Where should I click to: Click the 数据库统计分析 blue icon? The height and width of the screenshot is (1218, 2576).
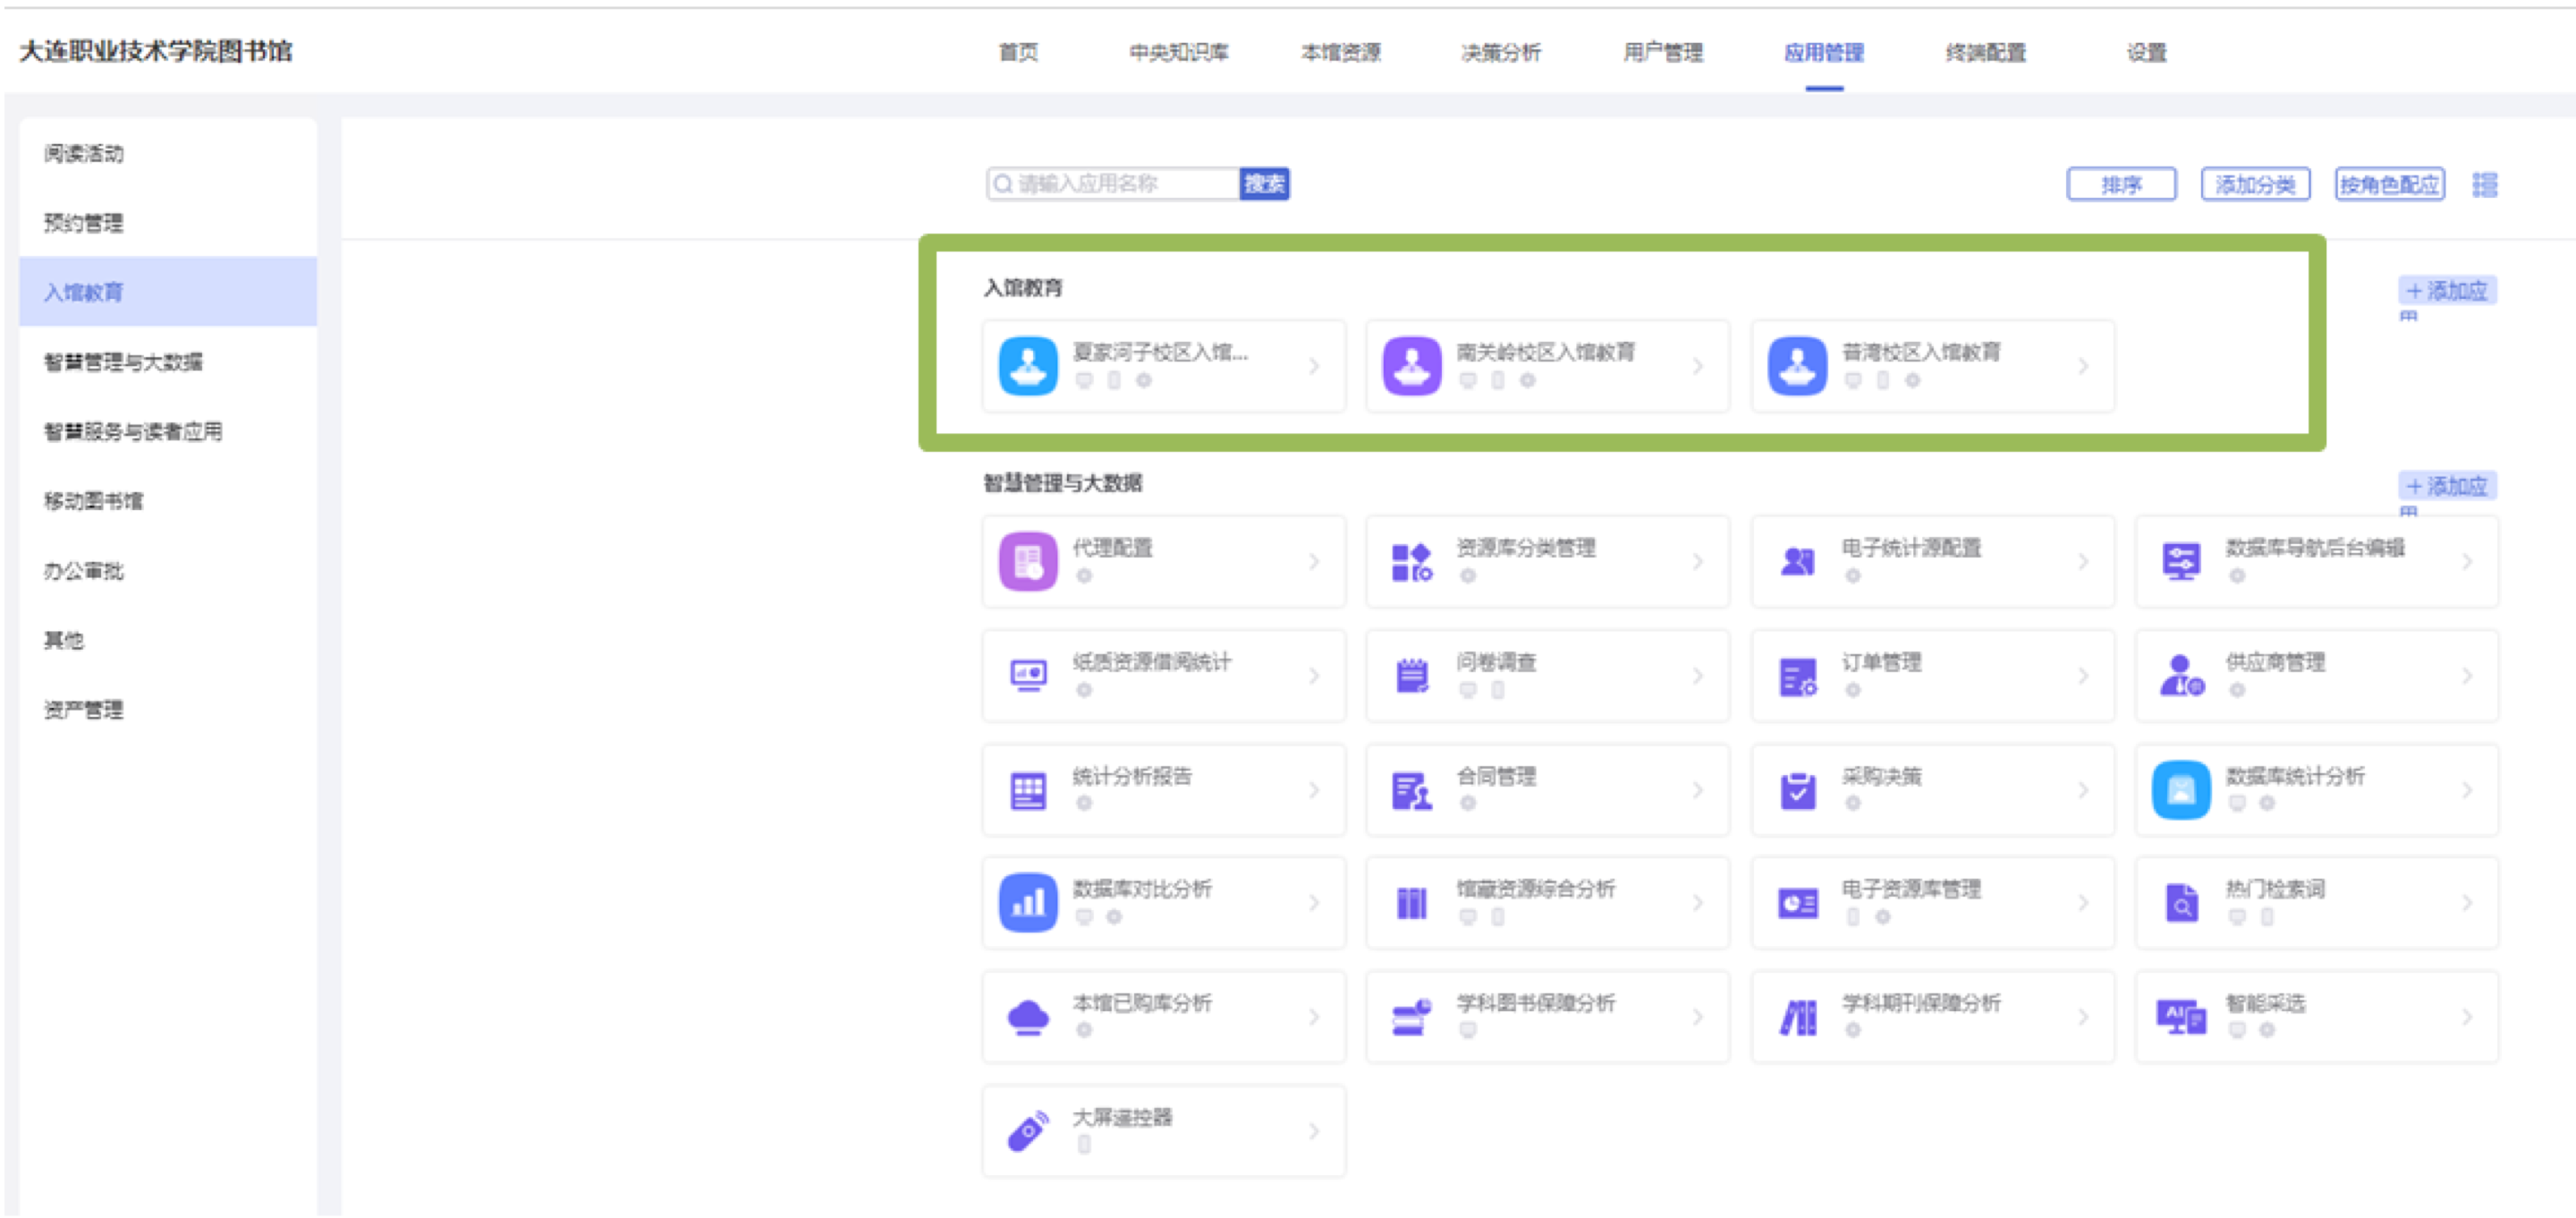pyautogui.click(x=2180, y=789)
